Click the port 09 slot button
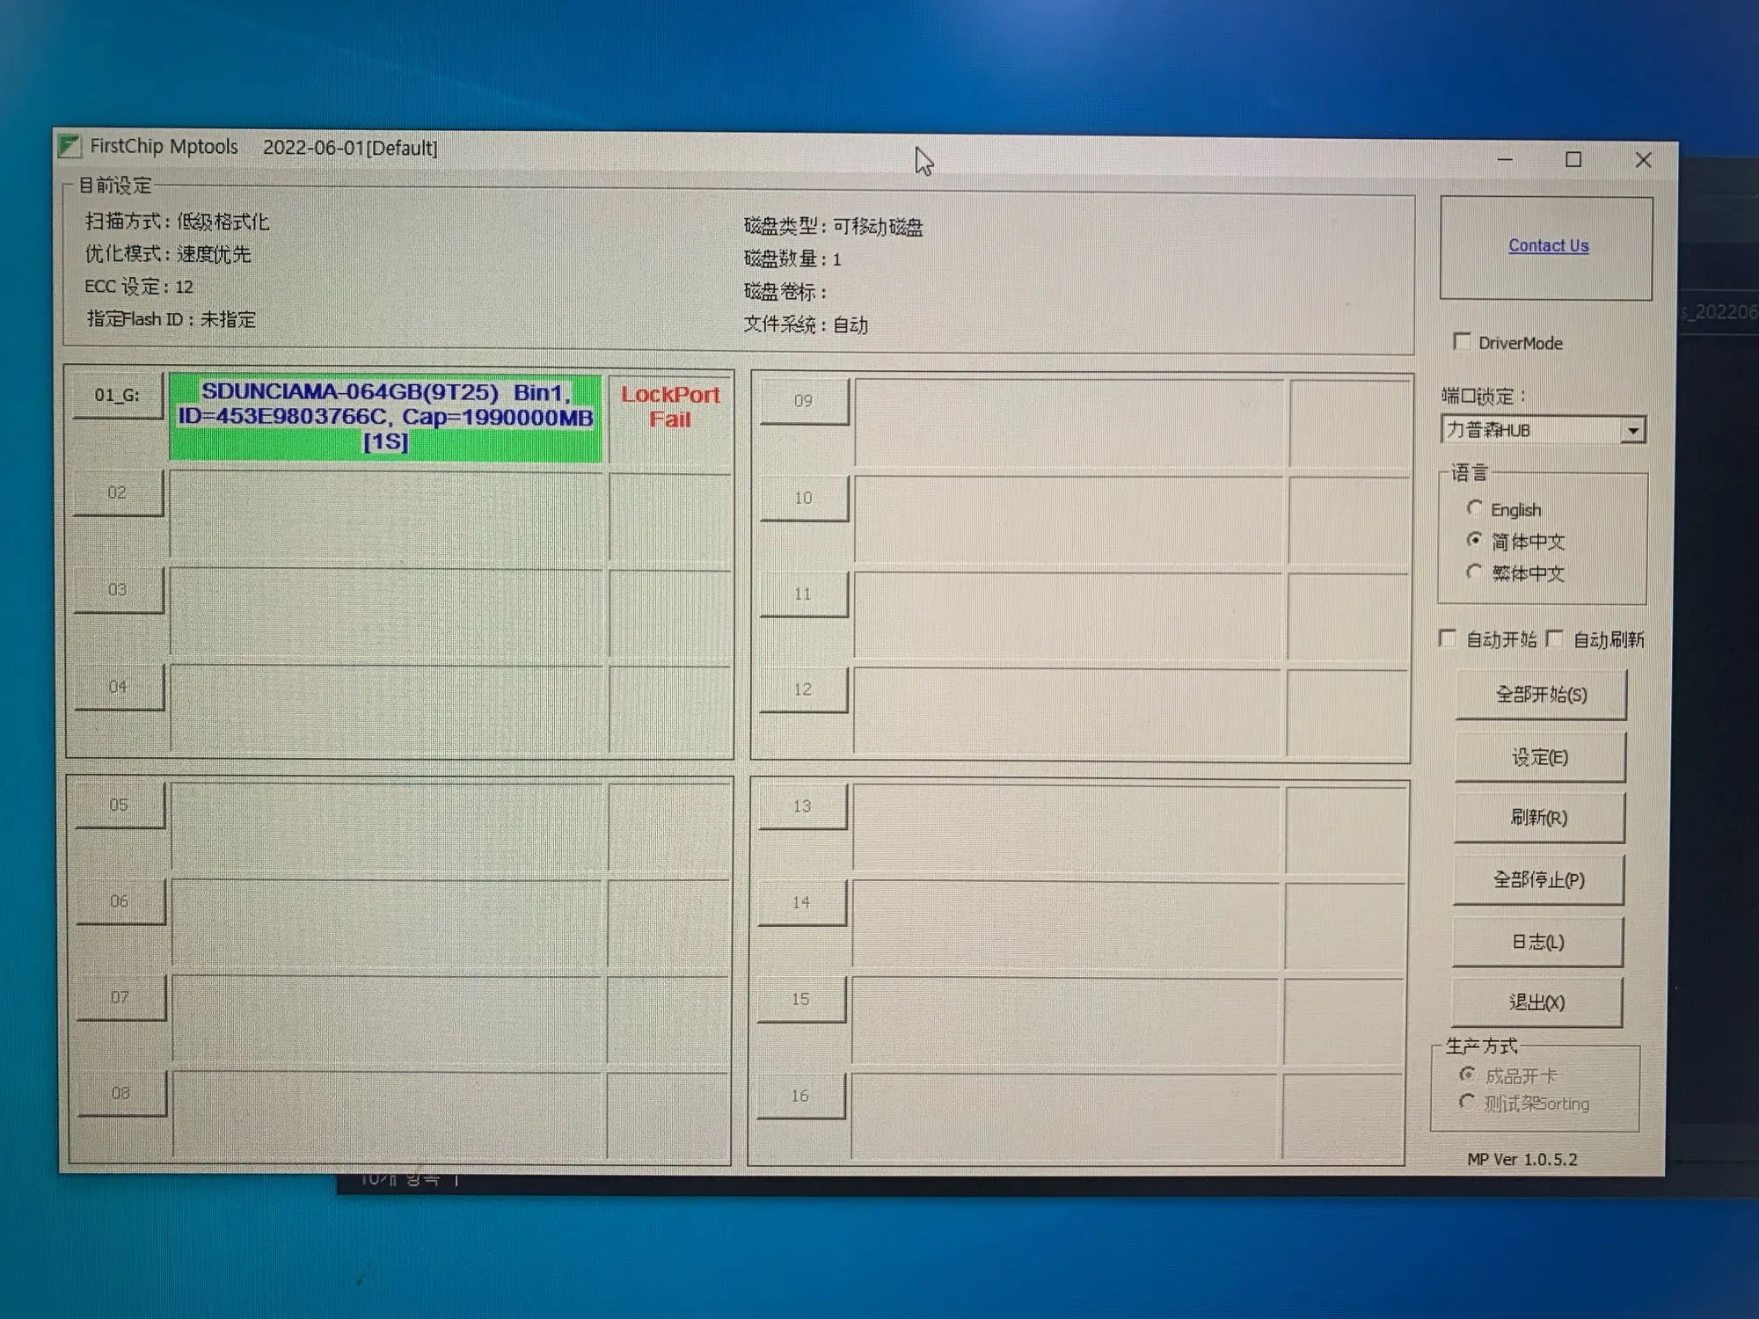 [804, 401]
